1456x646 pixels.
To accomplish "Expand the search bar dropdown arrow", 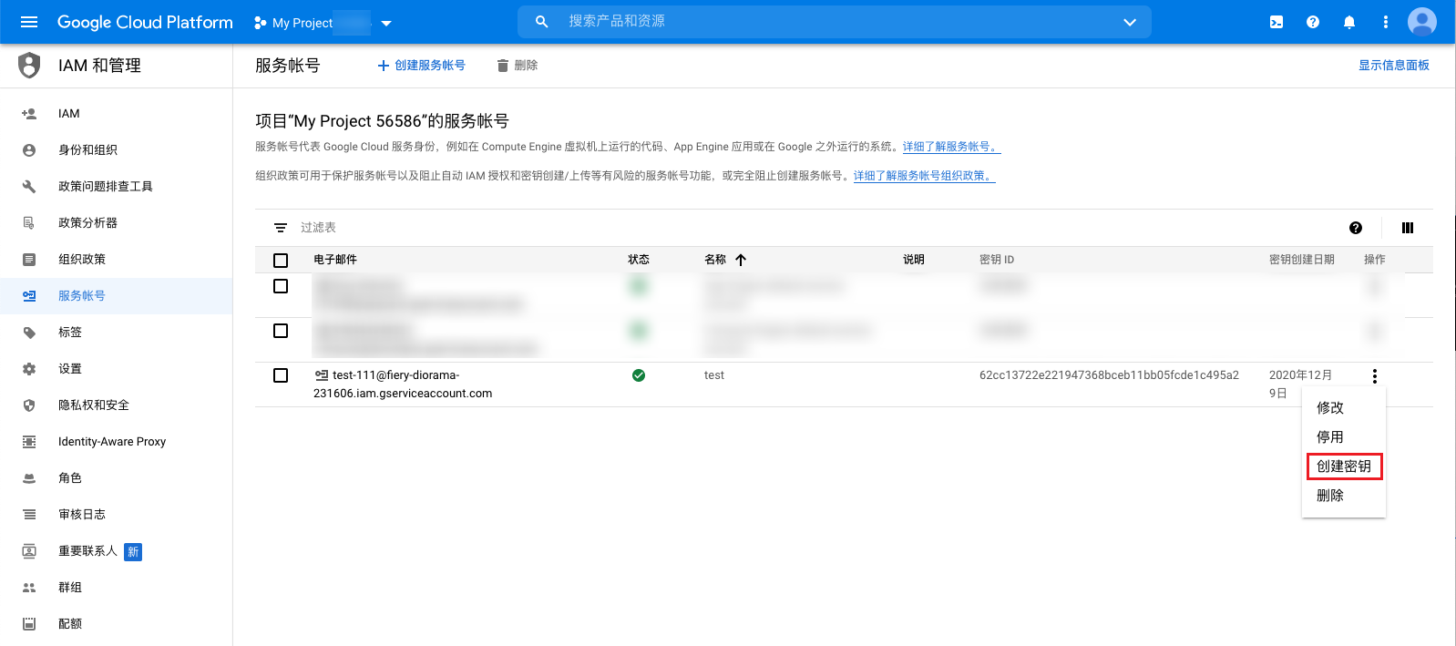I will [x=1130, y=22].
